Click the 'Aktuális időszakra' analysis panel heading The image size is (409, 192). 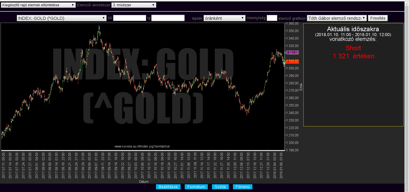coord(353,29)
